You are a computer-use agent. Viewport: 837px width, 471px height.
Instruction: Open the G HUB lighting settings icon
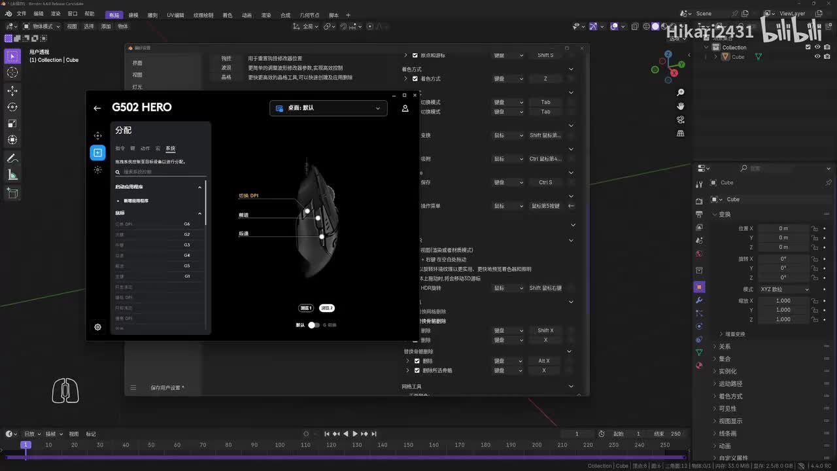tap(97, 169)
